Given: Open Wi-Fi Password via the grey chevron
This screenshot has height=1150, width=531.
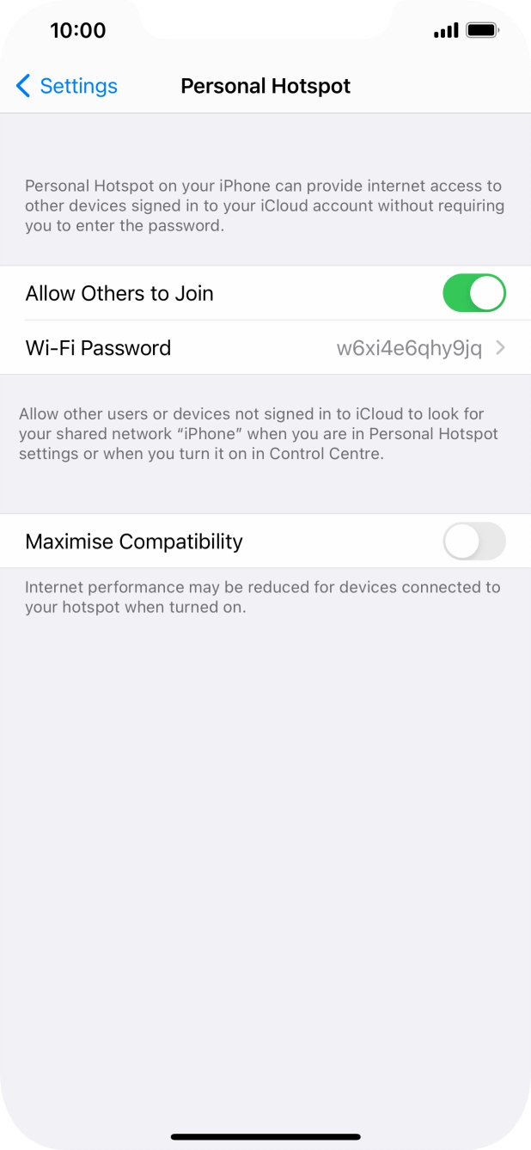Looking at the screenshot, I should coord(501,348).
